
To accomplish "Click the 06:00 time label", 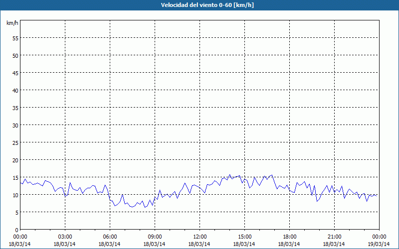I will click(110, 237).
